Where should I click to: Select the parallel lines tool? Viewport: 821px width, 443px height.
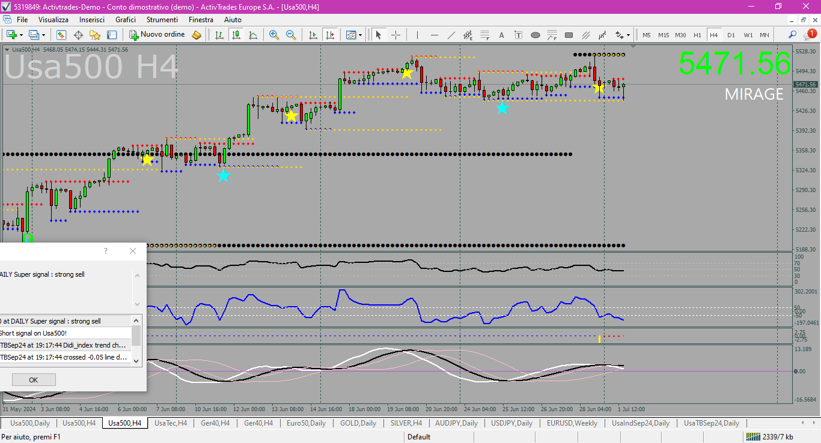[585, 35]
